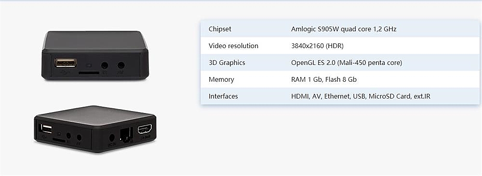This screenshot has height=176, width=482.
Task: Click the Video resolution row label
Action: point(233,46)
